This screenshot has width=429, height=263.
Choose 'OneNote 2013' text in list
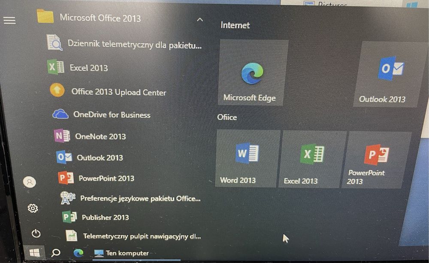pyautogui.click(x=100, y=136)
